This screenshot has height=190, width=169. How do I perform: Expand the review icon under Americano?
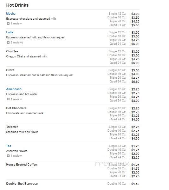click(8, 99)
